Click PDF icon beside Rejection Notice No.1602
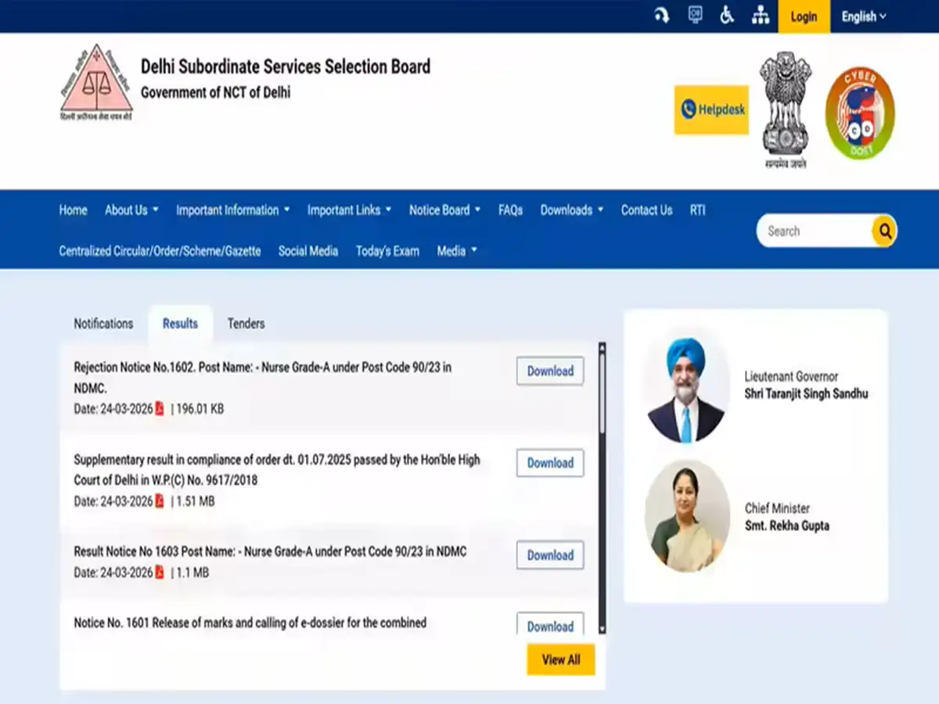The width and height of the screenshot is (939, 704). (x=160, y=408)
